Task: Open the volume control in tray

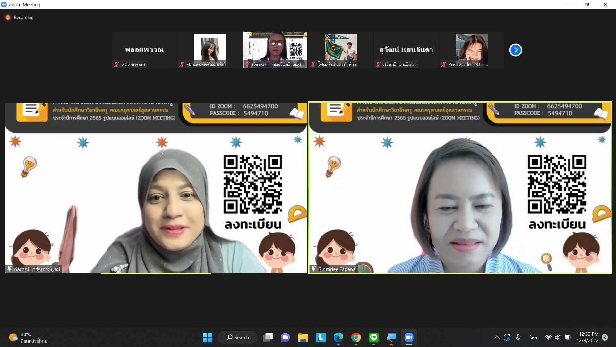Action: 558,337
